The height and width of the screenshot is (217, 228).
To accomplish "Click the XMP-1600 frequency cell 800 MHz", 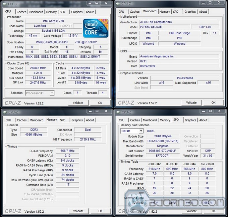I will [207, 169].
